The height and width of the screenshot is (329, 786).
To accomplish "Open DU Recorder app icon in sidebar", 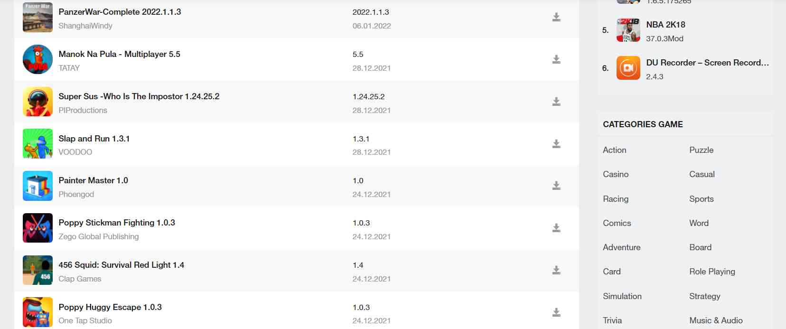I will pyautogui.click(x=628, y=68).
